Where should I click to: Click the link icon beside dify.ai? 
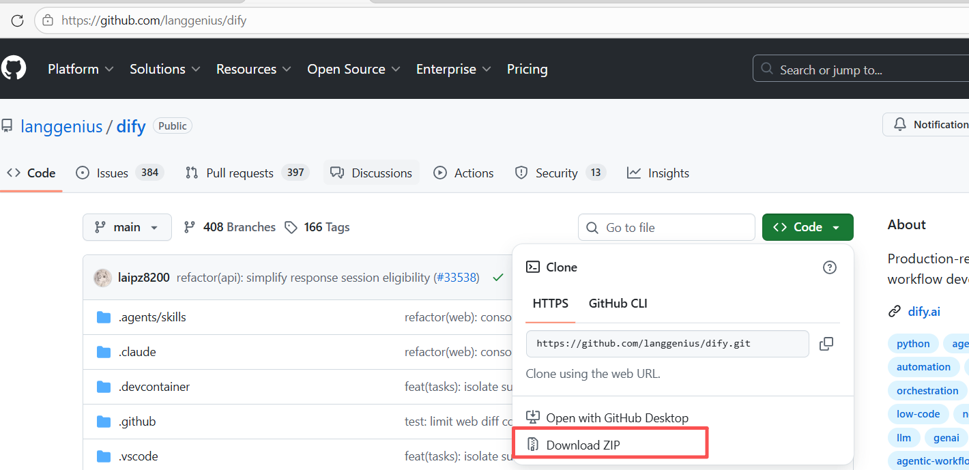(894, 312)
